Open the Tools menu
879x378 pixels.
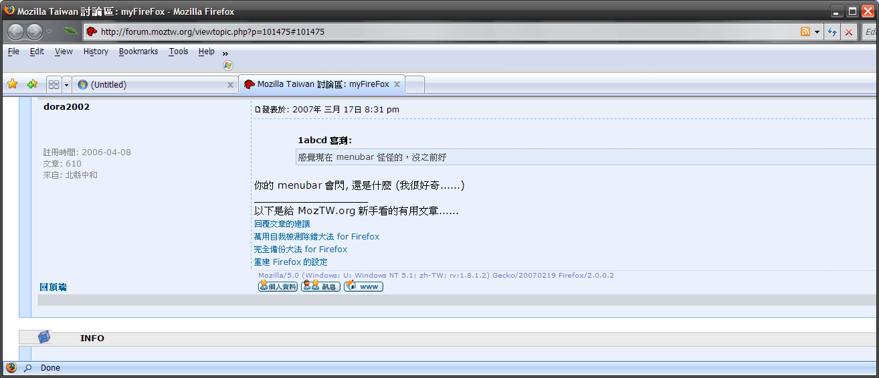coord(178,52)
